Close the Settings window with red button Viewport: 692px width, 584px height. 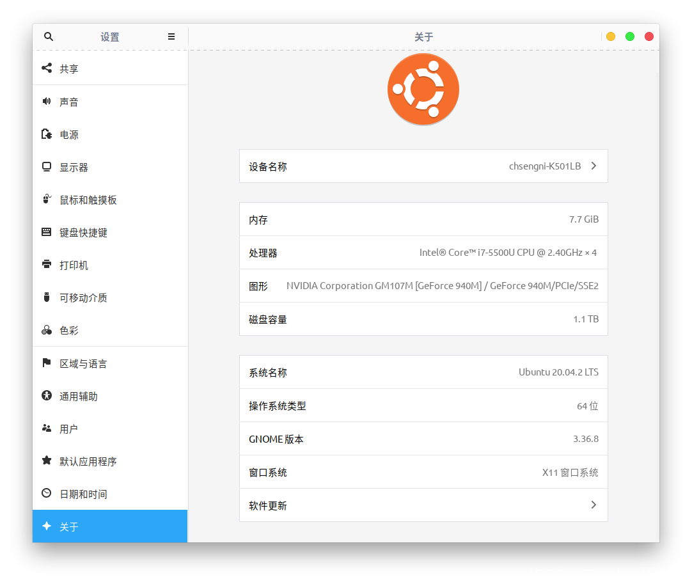tap(649, 36)
